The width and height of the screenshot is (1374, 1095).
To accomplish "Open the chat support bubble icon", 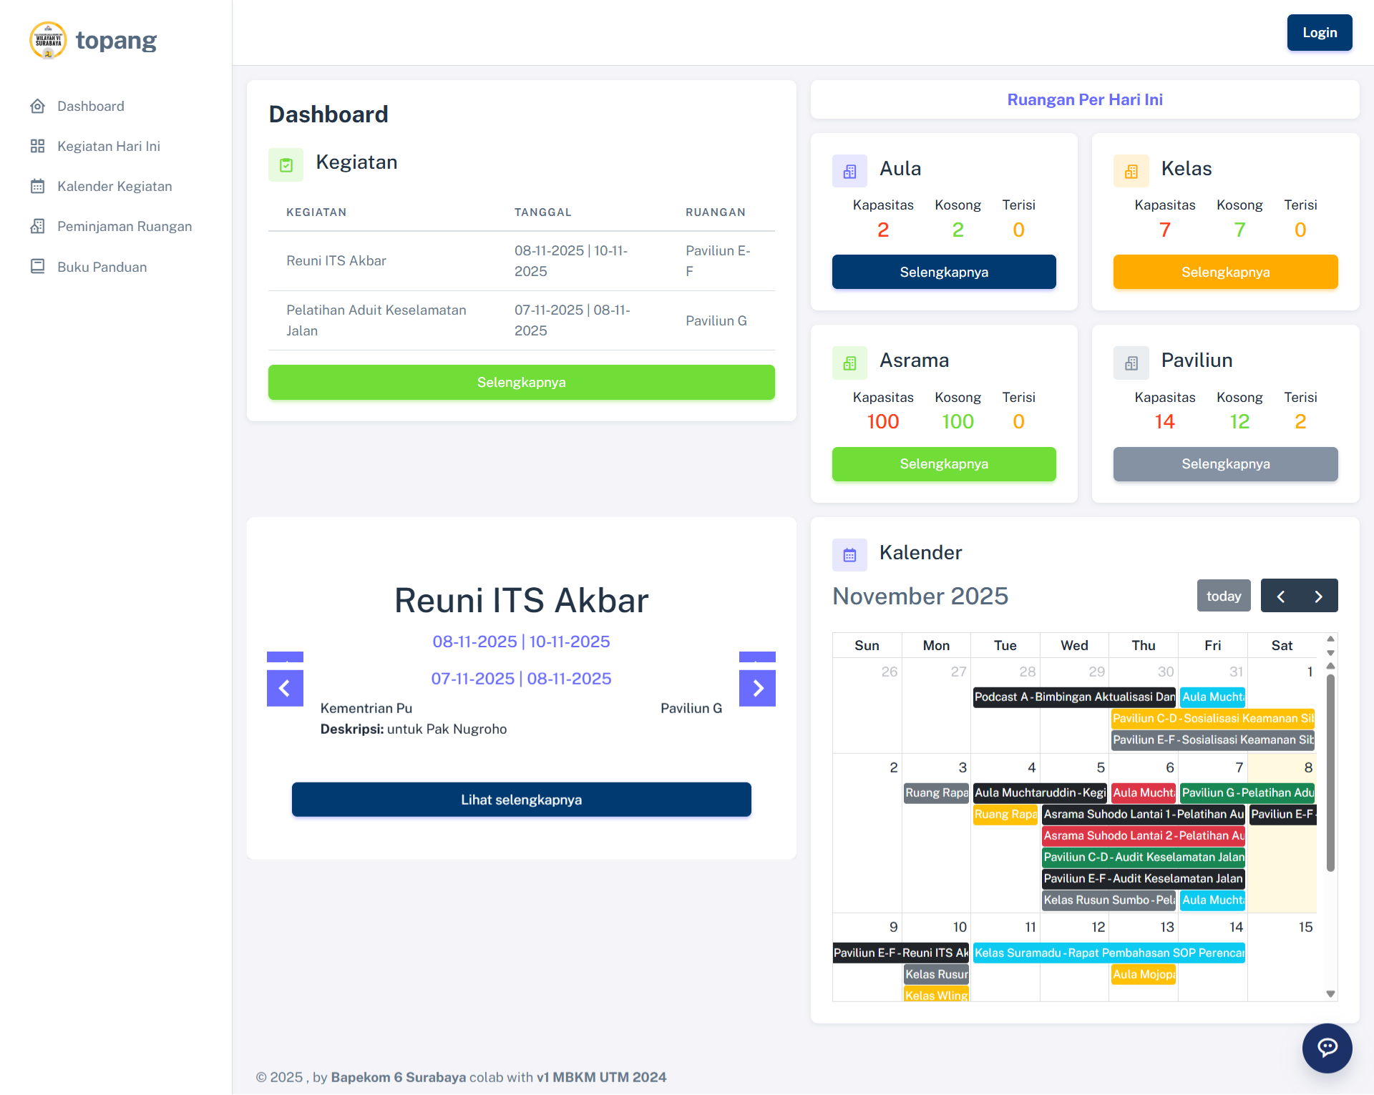I will point(1327,1048).
